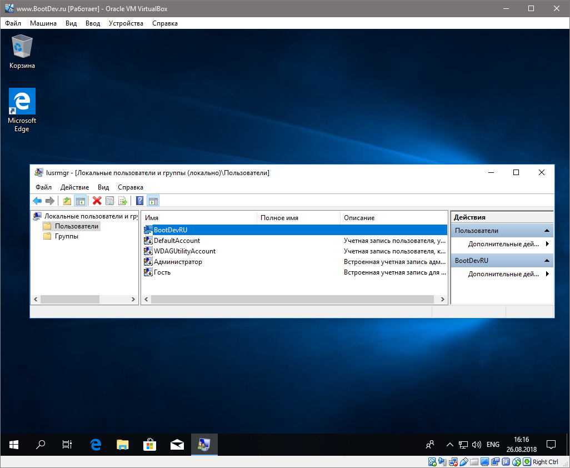Switch input language via ENG indicator
The image size is (570, 468).
493,444
